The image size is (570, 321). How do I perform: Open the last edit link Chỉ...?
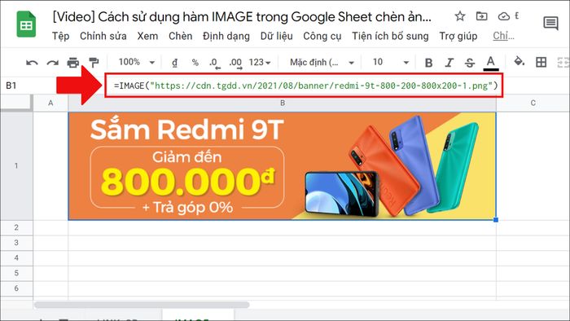point(503,36)
